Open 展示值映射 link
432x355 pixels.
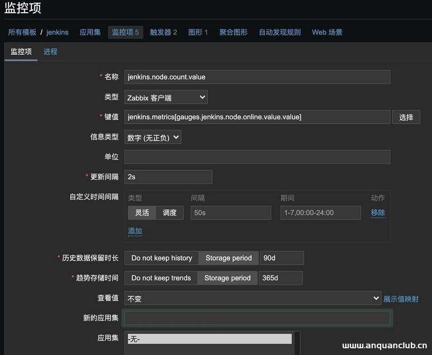tap(401, 298)
